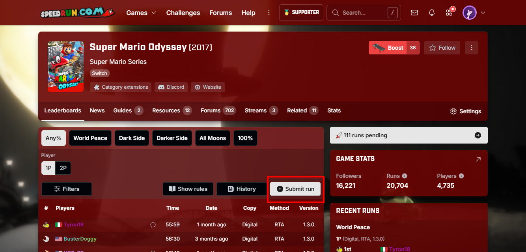Select the Dark Side category

(x=132, y=138)
